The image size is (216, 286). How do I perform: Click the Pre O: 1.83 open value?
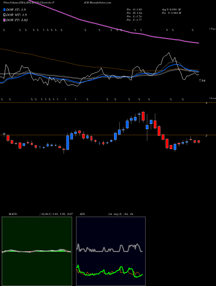click(134, 10)
